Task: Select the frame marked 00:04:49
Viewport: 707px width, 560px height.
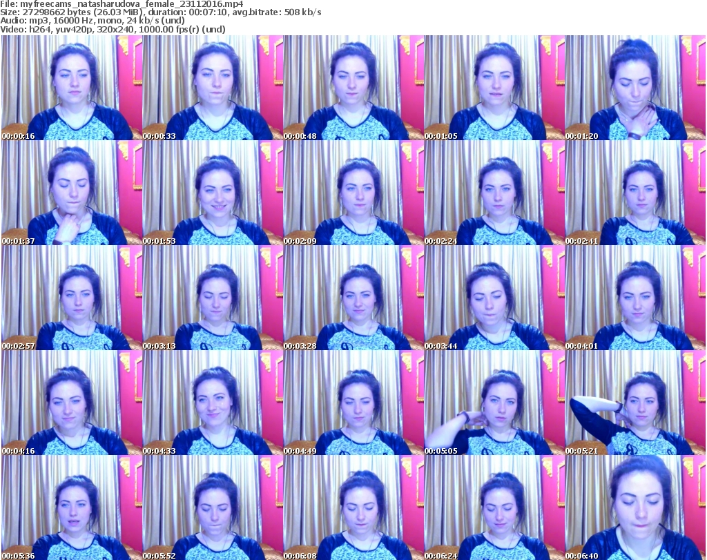Action: pyautogui.click(x=353, y=403)
